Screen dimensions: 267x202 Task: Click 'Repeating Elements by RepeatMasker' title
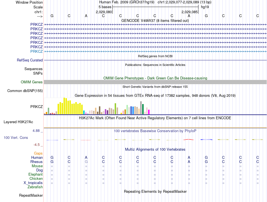155,191
